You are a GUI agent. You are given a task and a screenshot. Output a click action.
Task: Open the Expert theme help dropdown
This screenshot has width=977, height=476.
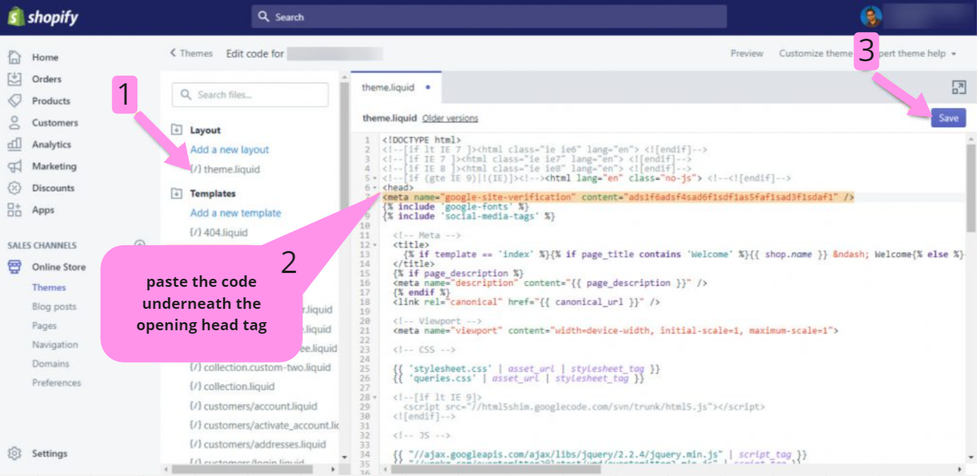click(918, 53)
